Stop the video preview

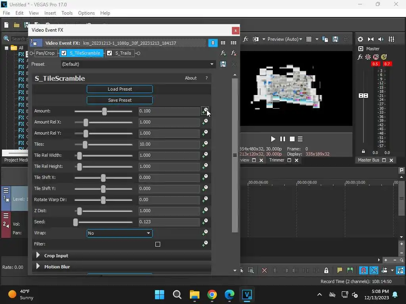click(292, 139)
